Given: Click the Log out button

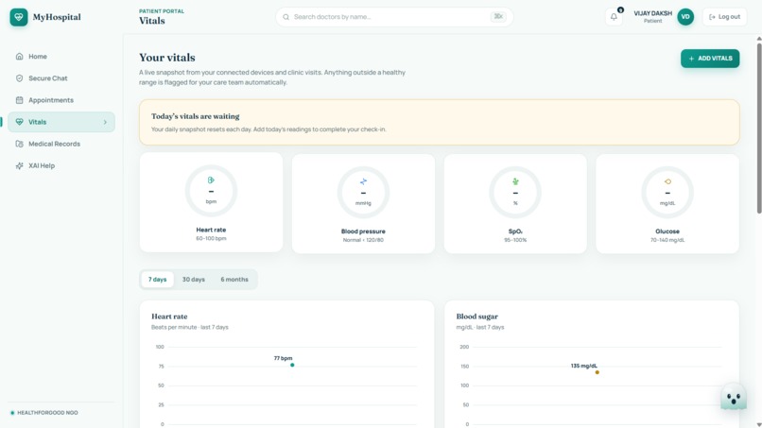Looking at the screenshot, I should point(724,17).
